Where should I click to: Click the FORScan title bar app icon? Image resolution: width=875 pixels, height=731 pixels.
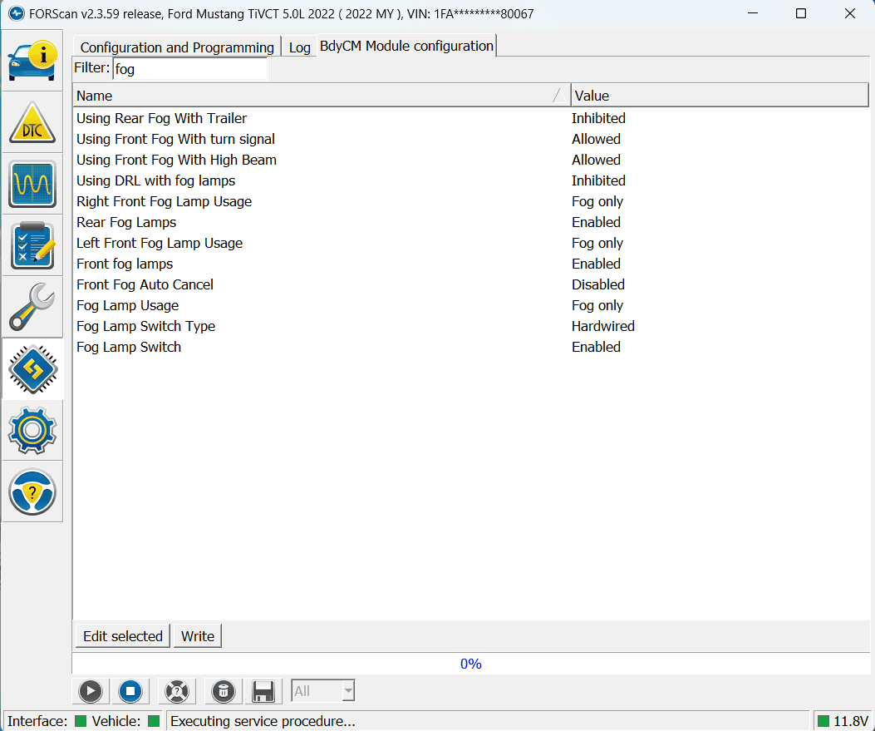pos(16,13)
